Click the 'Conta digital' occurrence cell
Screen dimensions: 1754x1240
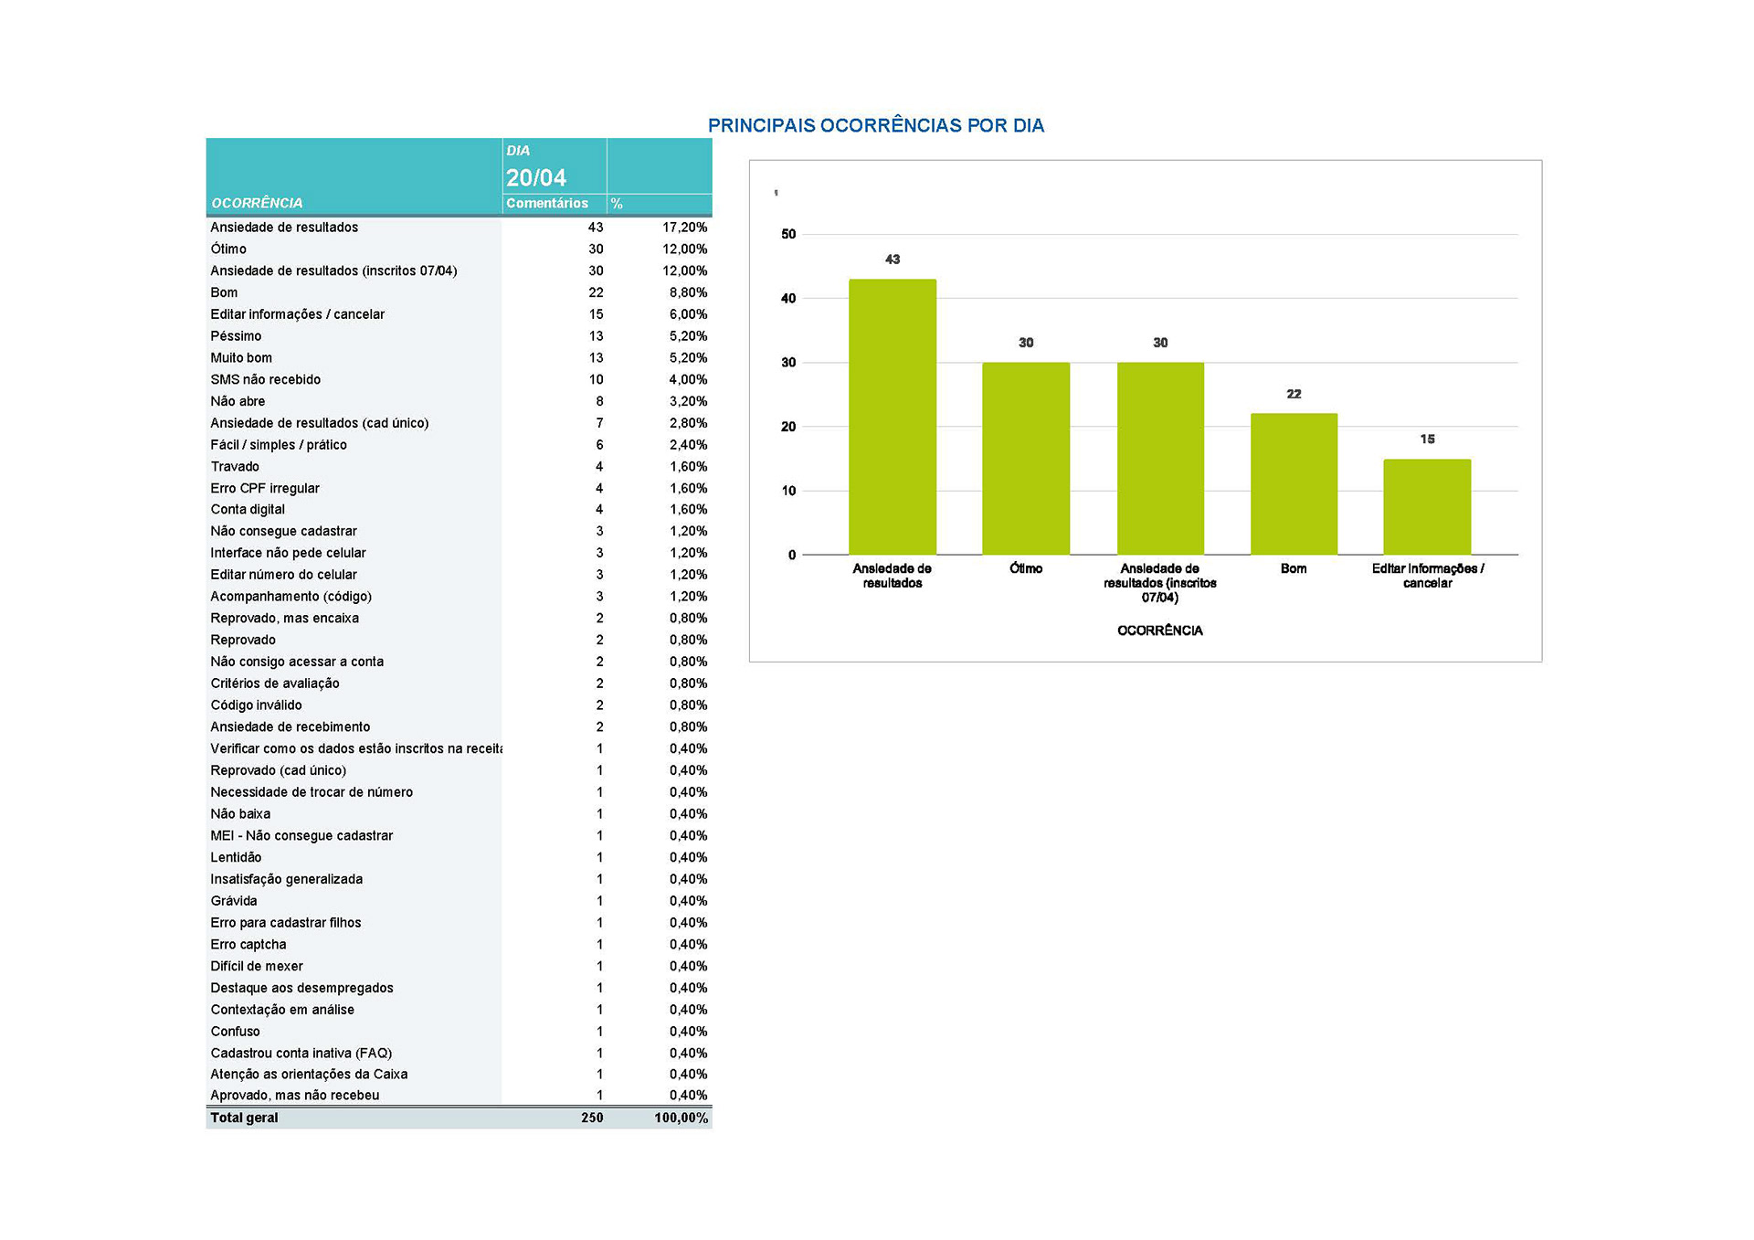click(x=248, y=509)
